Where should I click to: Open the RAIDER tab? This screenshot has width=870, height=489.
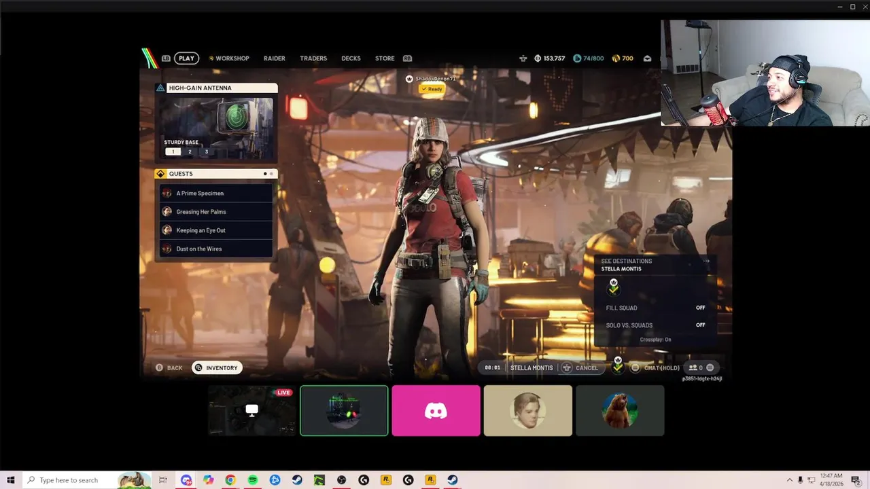pyautogui.click(x=275, y=58)
